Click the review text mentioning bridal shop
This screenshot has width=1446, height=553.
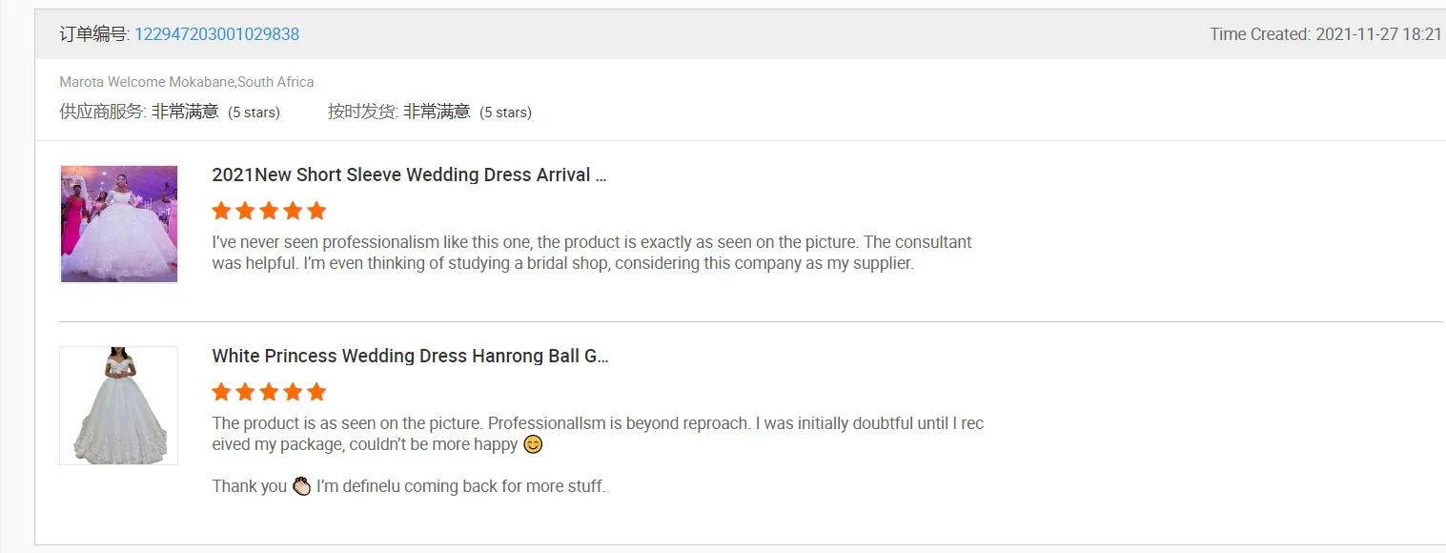click(x=591, y=253)
